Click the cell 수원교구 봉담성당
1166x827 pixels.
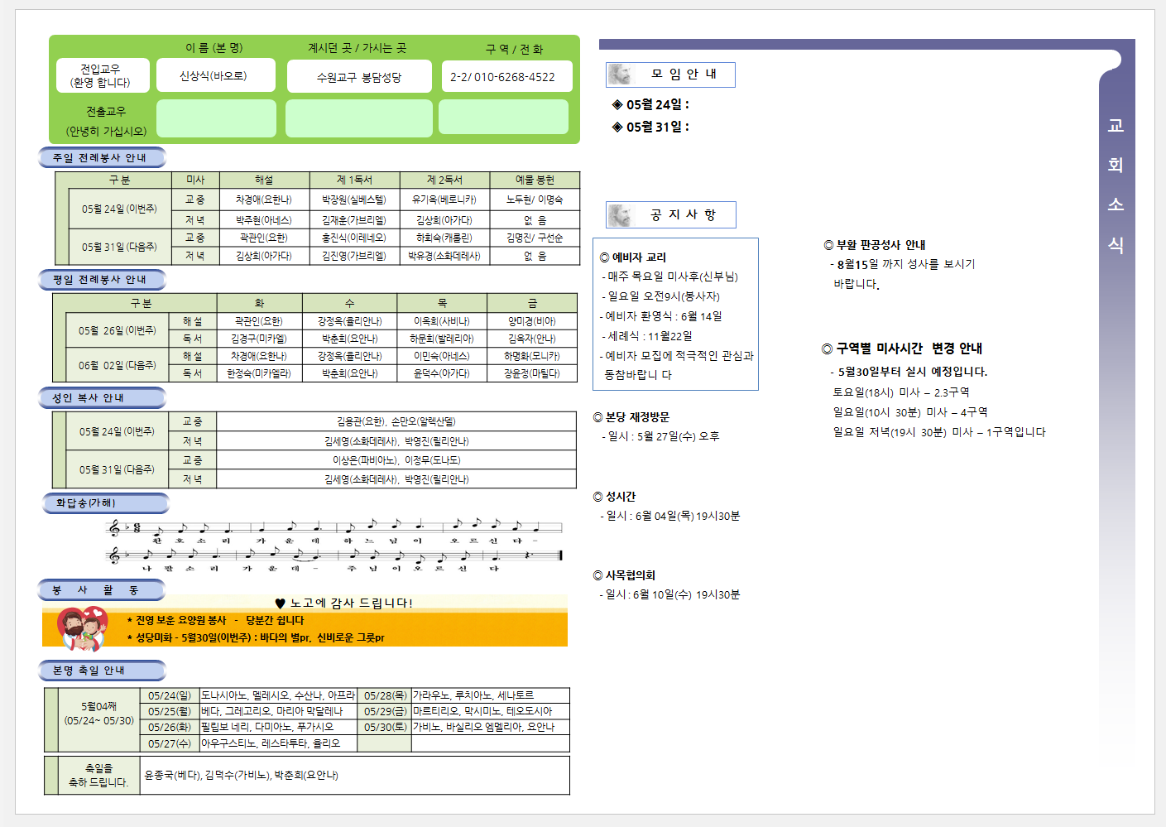[359, 76]
